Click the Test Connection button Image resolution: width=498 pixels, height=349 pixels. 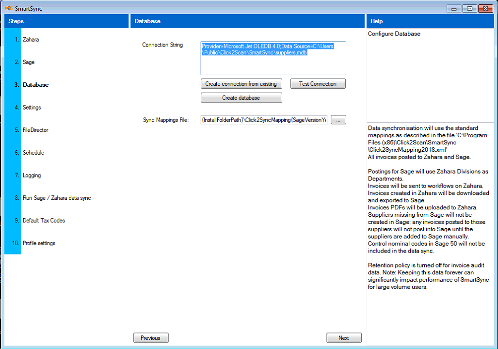click(x=318, y=84)
